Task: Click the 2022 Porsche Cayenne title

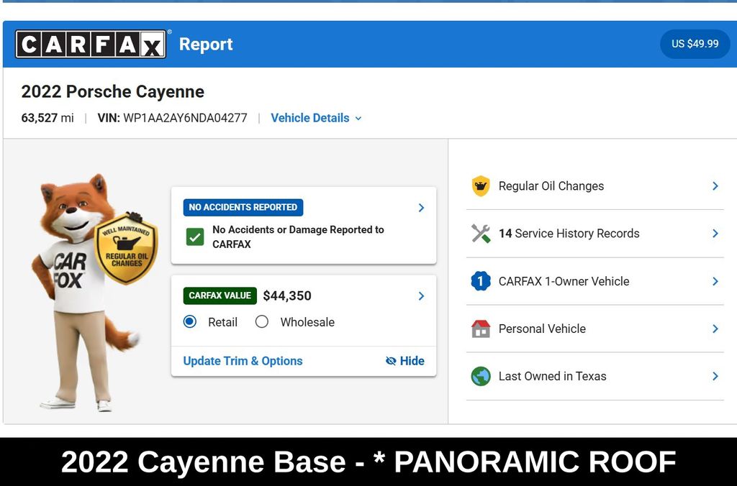Action: point(113,91)
